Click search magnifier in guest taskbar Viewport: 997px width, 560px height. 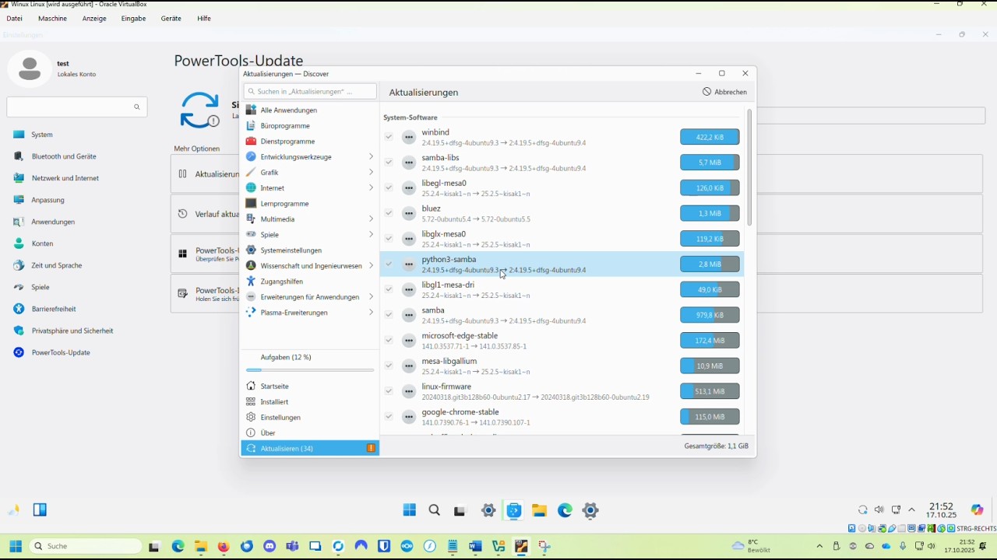tap(435, 510)
